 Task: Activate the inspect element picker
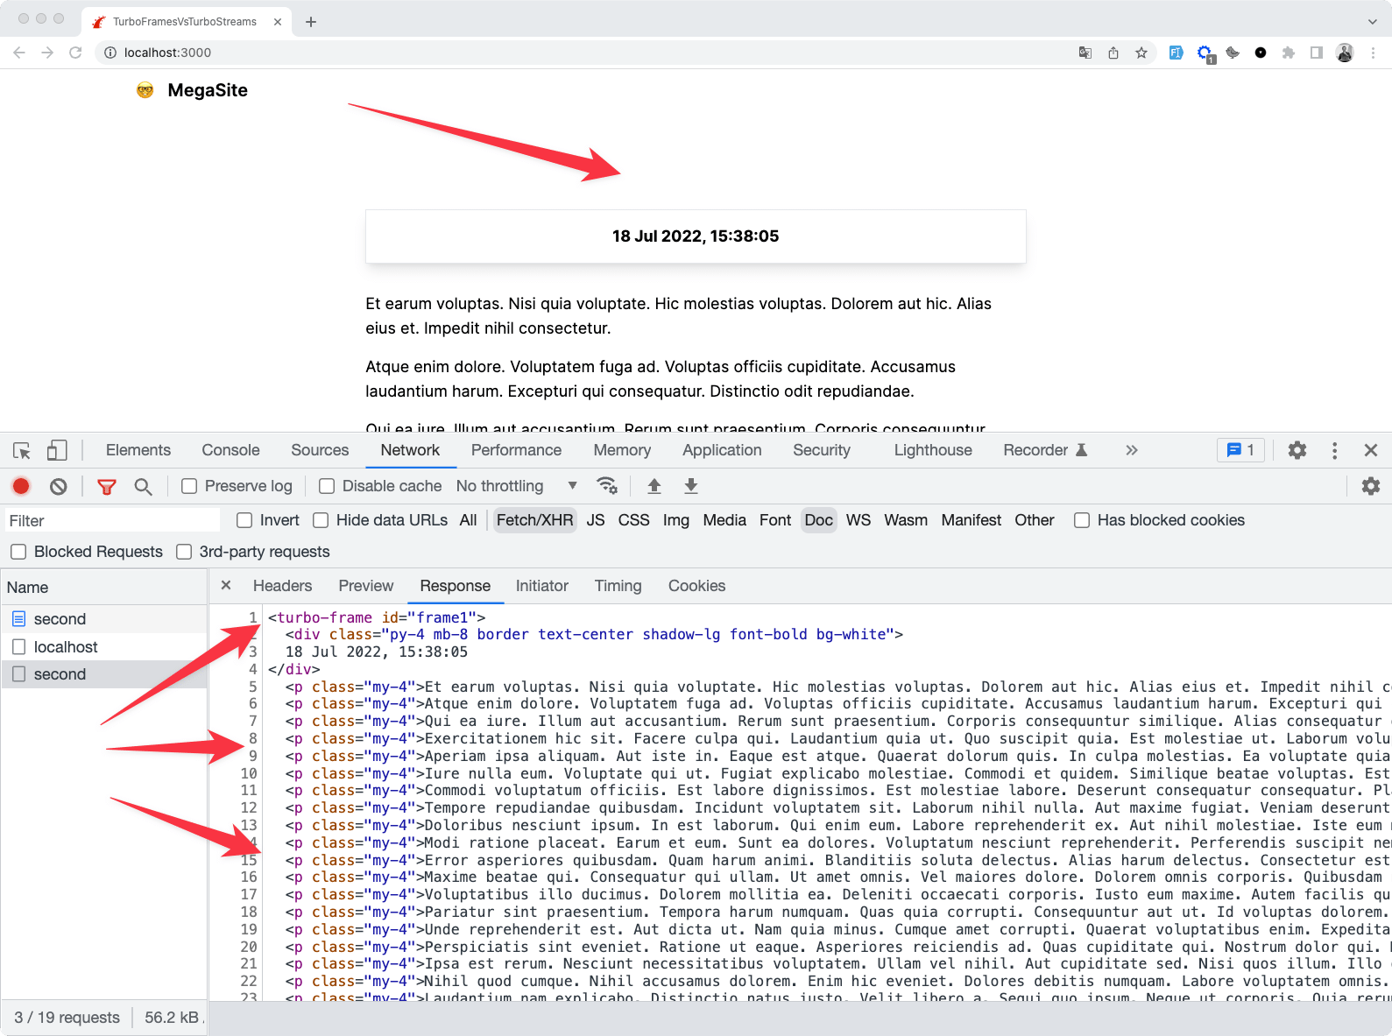[x=22, y=450]
